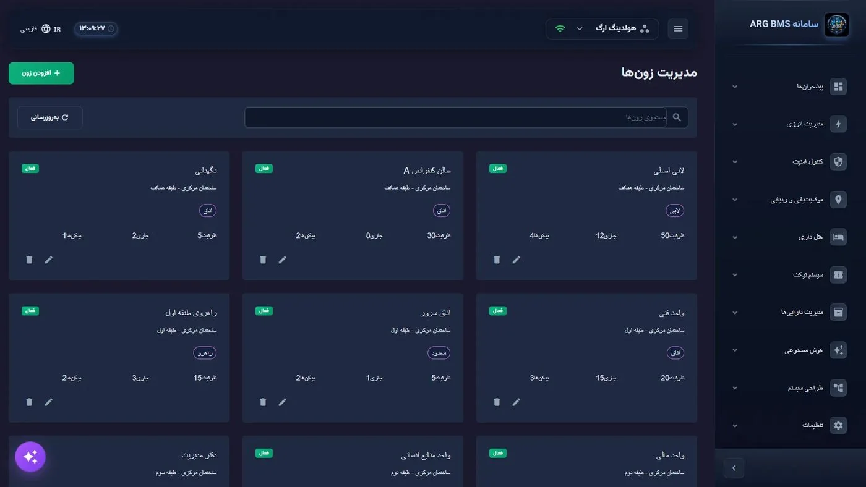Screen dimensions: 866x487
Task: Click the Hotel Management bed icon
Action: [838, 237]
